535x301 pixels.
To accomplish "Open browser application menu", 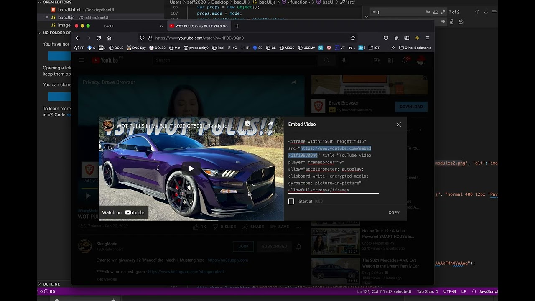I will pyautogui.click(x=427, y=38).
